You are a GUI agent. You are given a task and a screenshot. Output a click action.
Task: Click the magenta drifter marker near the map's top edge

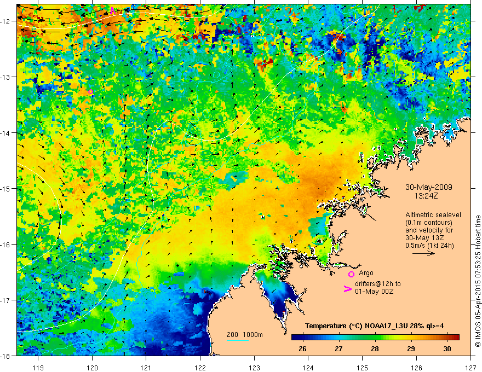(112, 11)
